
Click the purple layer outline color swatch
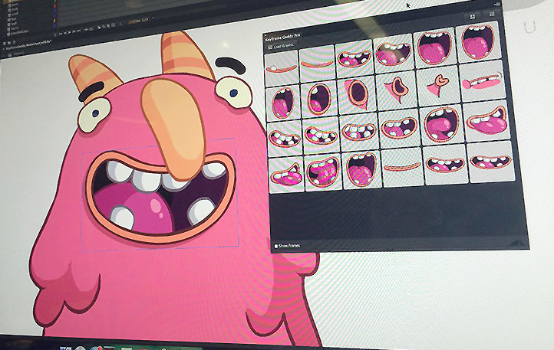54,16
